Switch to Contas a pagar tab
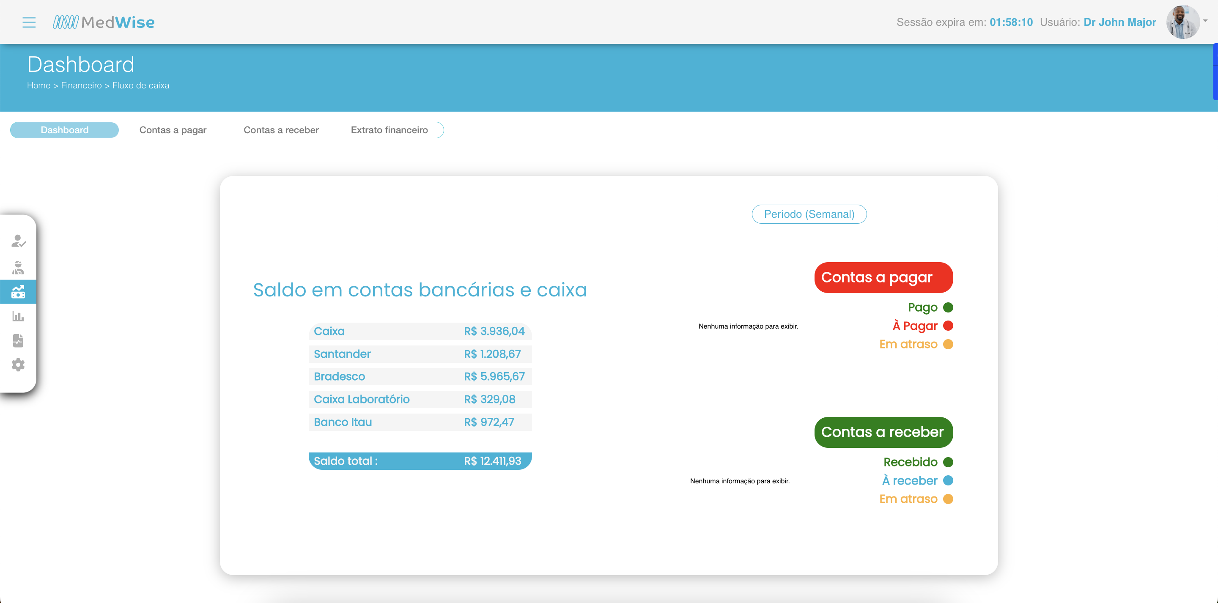The width and height of the screenshot is (1218, 603). click(x=173, y=130)
